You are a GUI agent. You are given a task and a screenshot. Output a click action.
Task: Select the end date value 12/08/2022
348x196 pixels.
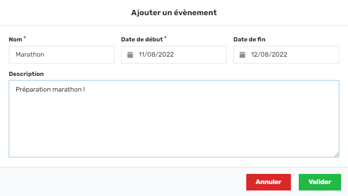click(x=269, y=55)
